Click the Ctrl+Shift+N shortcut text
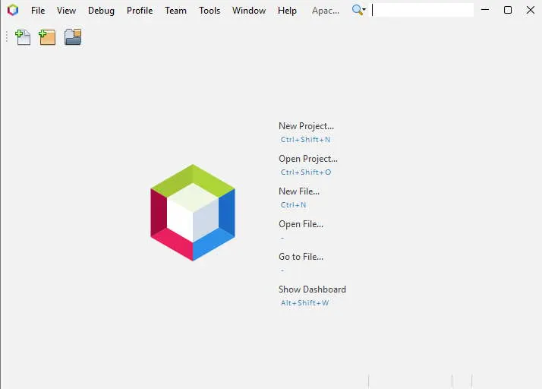The image size is (542, 389). point(306,140)
